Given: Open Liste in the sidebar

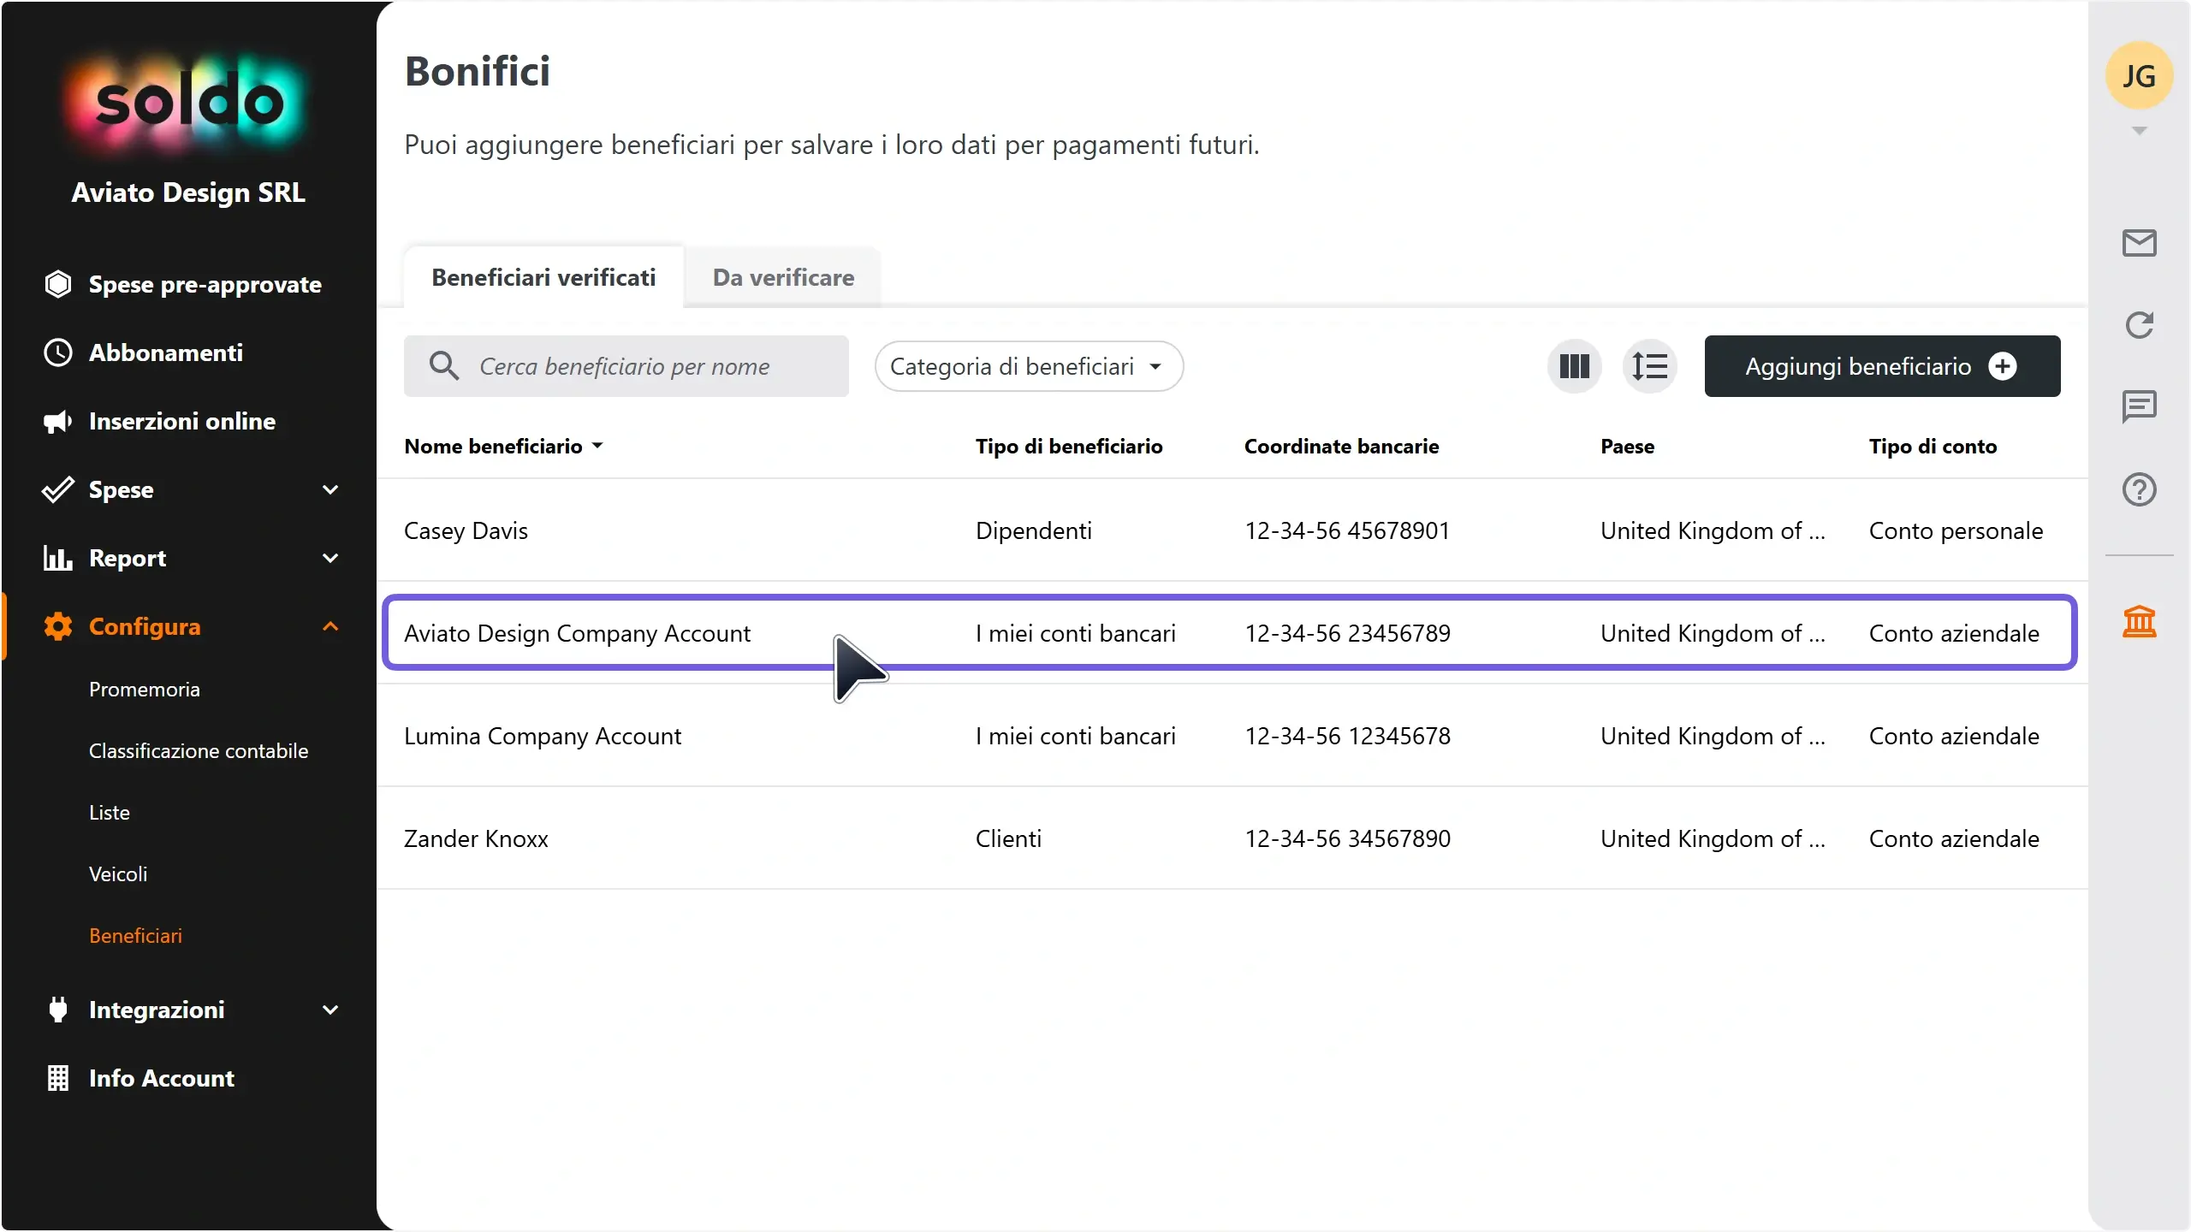Looking at the screenshot, I should click(110, 813).
